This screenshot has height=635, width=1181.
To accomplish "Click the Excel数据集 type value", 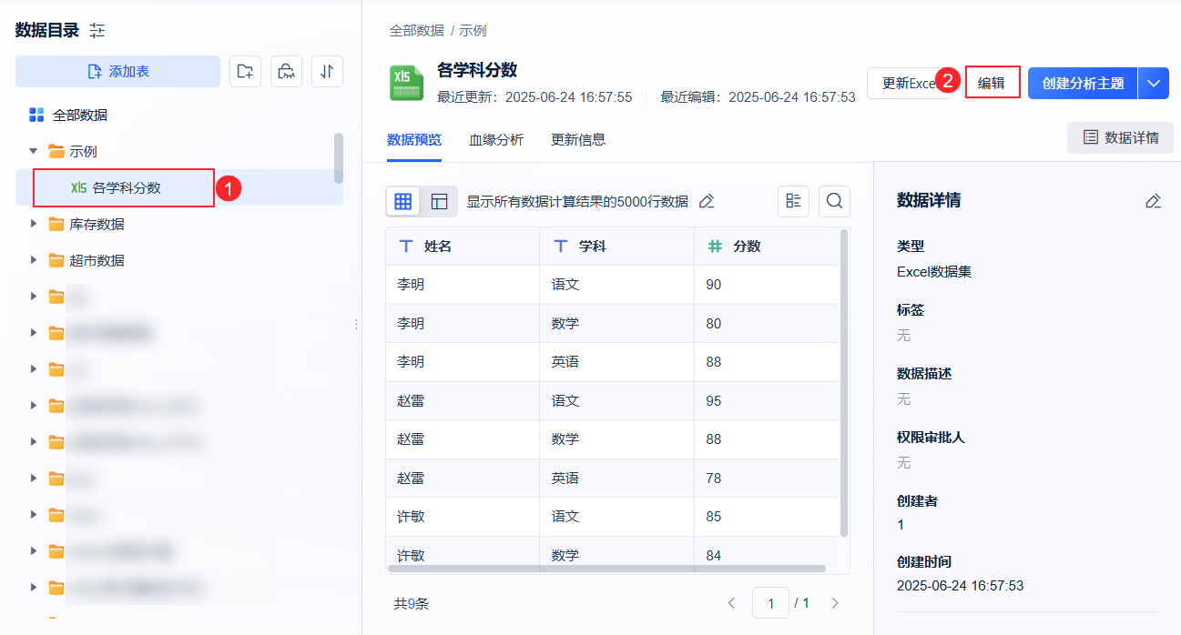I will pos(934,271).
